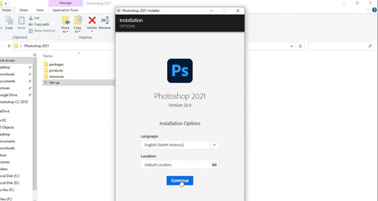378x201 pixels.
Task: Click the navigation pane scrollbar up arrow
Action: [34, 55]
